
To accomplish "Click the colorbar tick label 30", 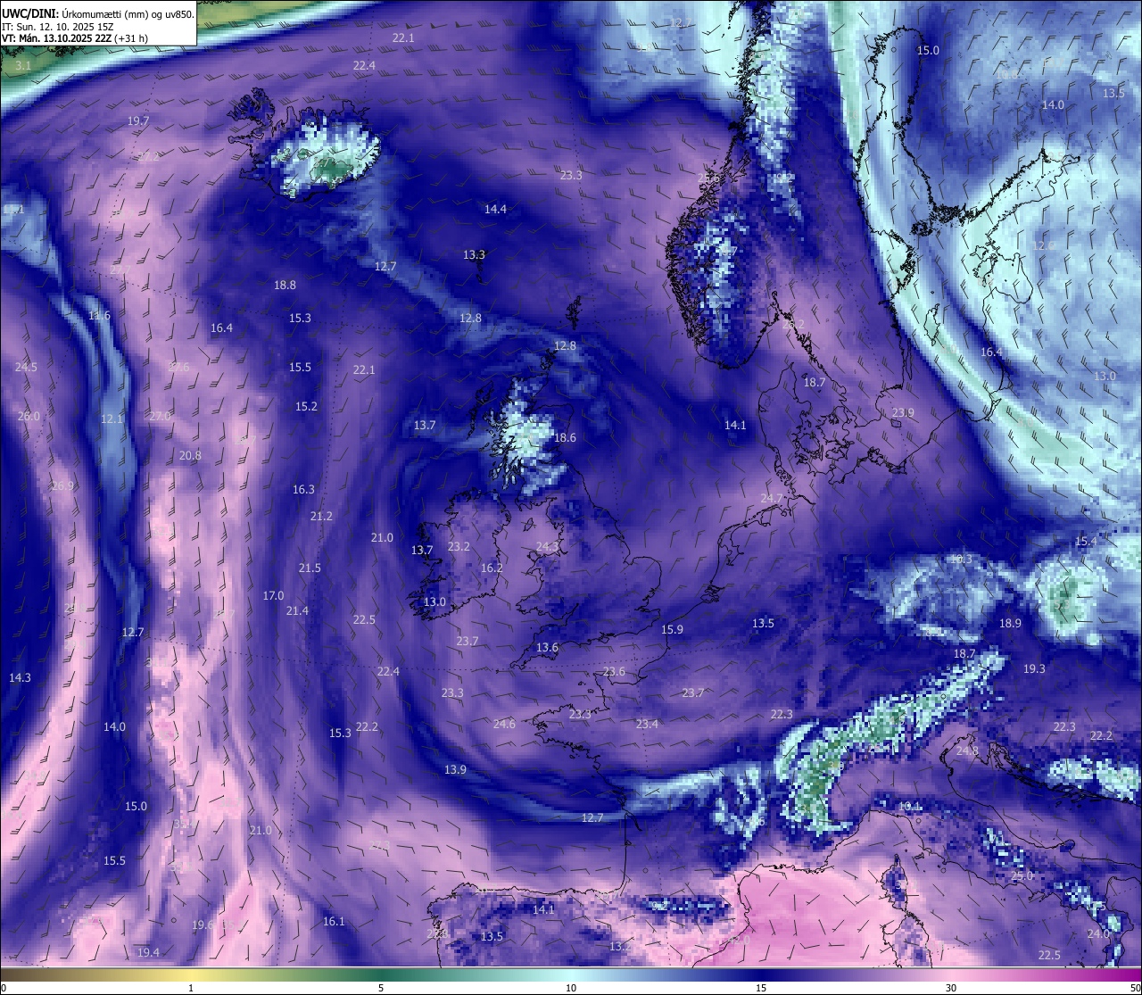I will pos(951,987).
